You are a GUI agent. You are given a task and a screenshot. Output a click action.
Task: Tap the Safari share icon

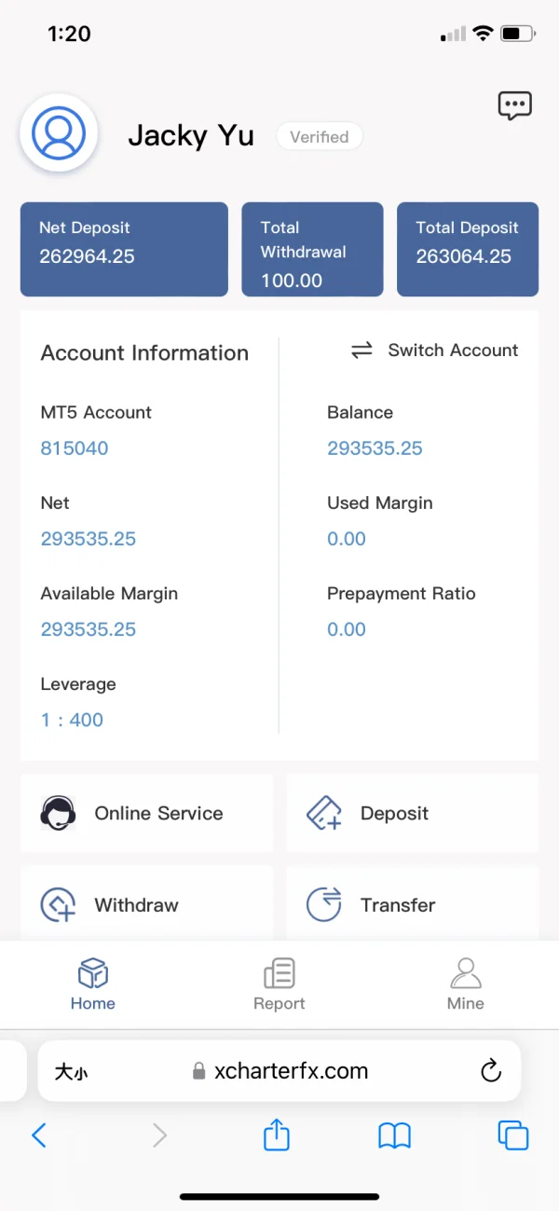coord(277,1135)
